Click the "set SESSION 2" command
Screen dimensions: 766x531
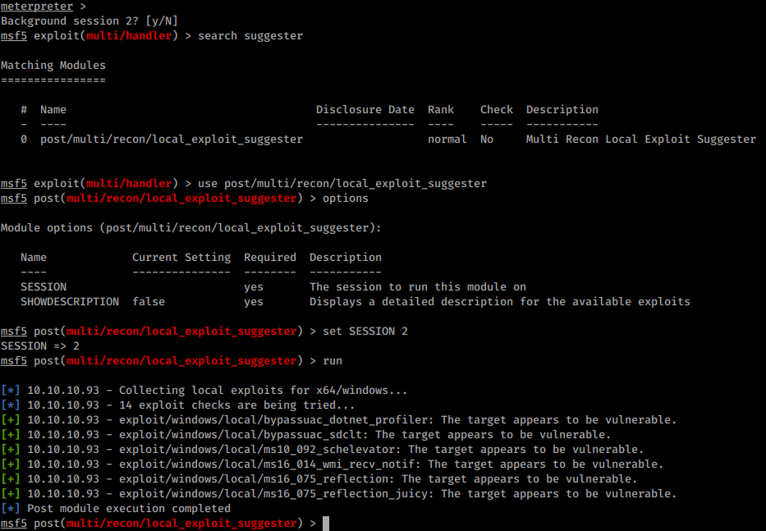[365, 332]
